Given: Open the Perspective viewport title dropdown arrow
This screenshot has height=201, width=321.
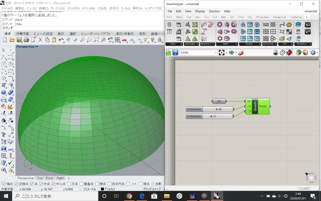Looking at the screenshot, I should point(37,47).
